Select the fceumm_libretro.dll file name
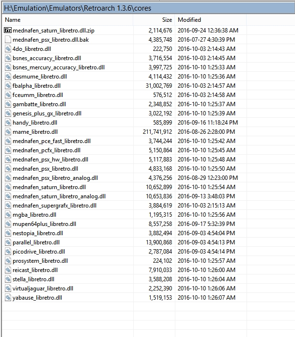 point(38,95)
